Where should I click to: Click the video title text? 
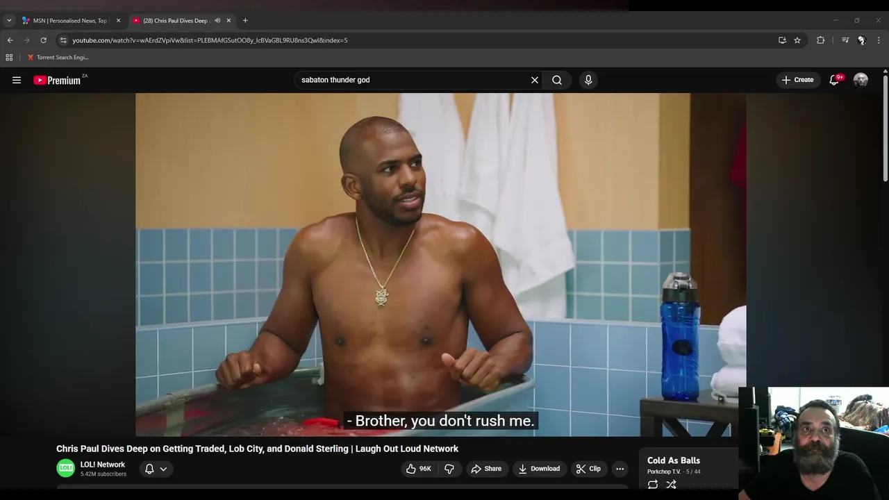(257, 449)
